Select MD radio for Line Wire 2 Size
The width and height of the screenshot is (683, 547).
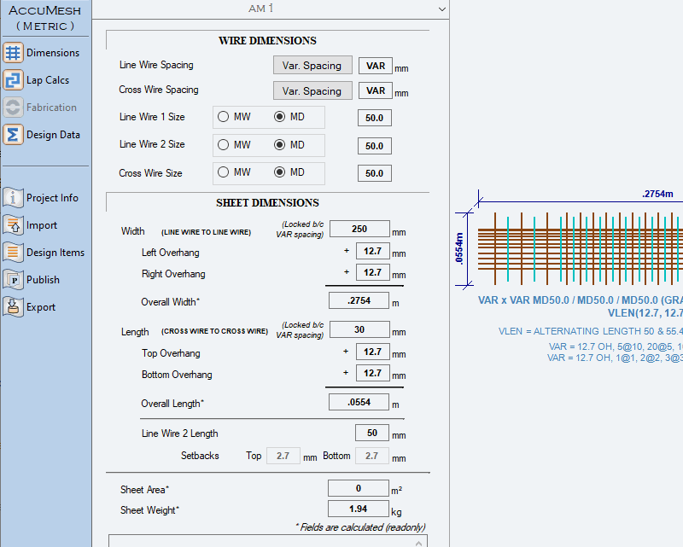[x=279, y=145]
